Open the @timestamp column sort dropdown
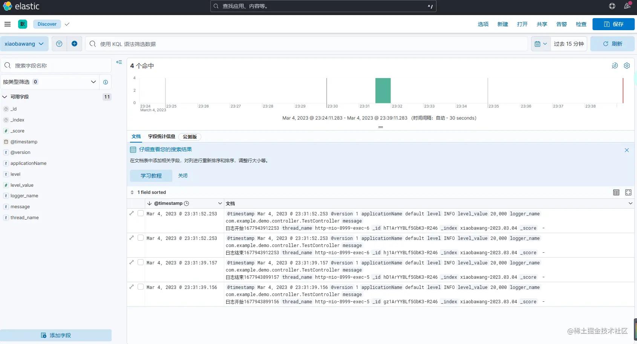Viewport: 637px width, 344px height. (x=220, y=203)
